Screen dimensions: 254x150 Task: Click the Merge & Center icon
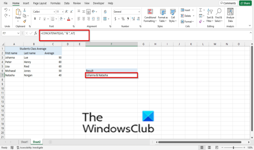click(x=105, y=19)
